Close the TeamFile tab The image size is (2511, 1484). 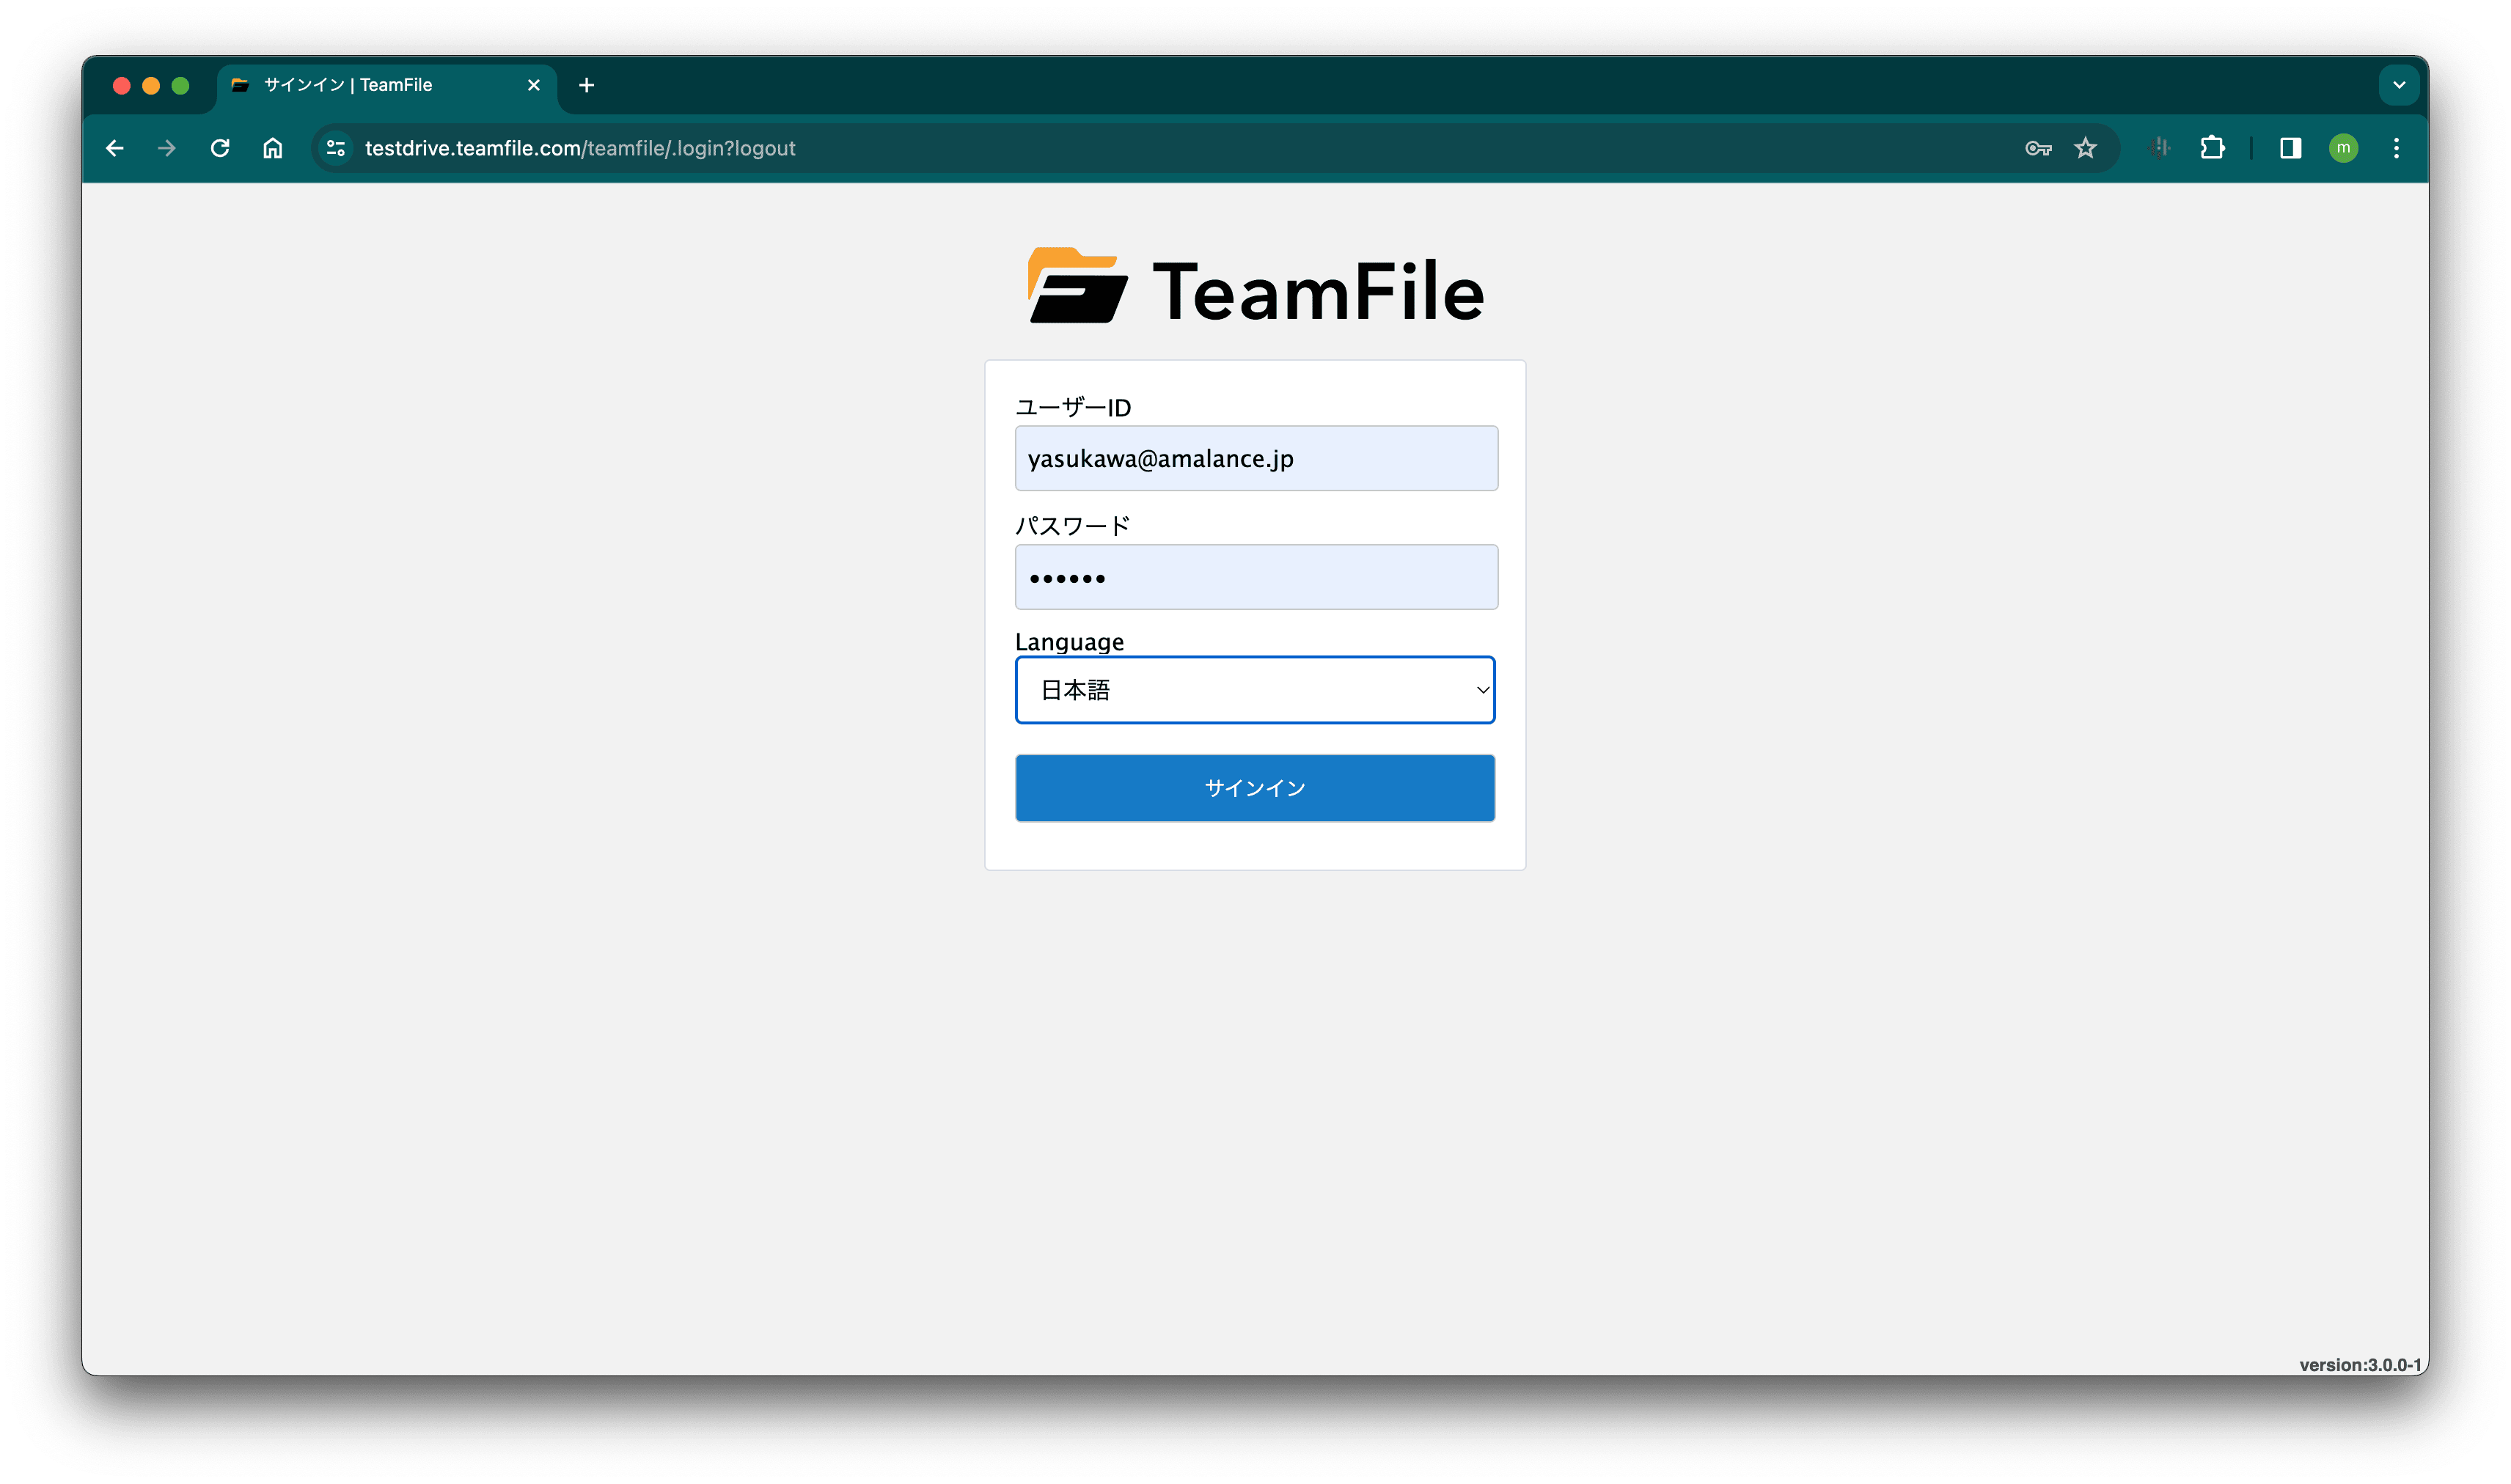pos(534,85)
